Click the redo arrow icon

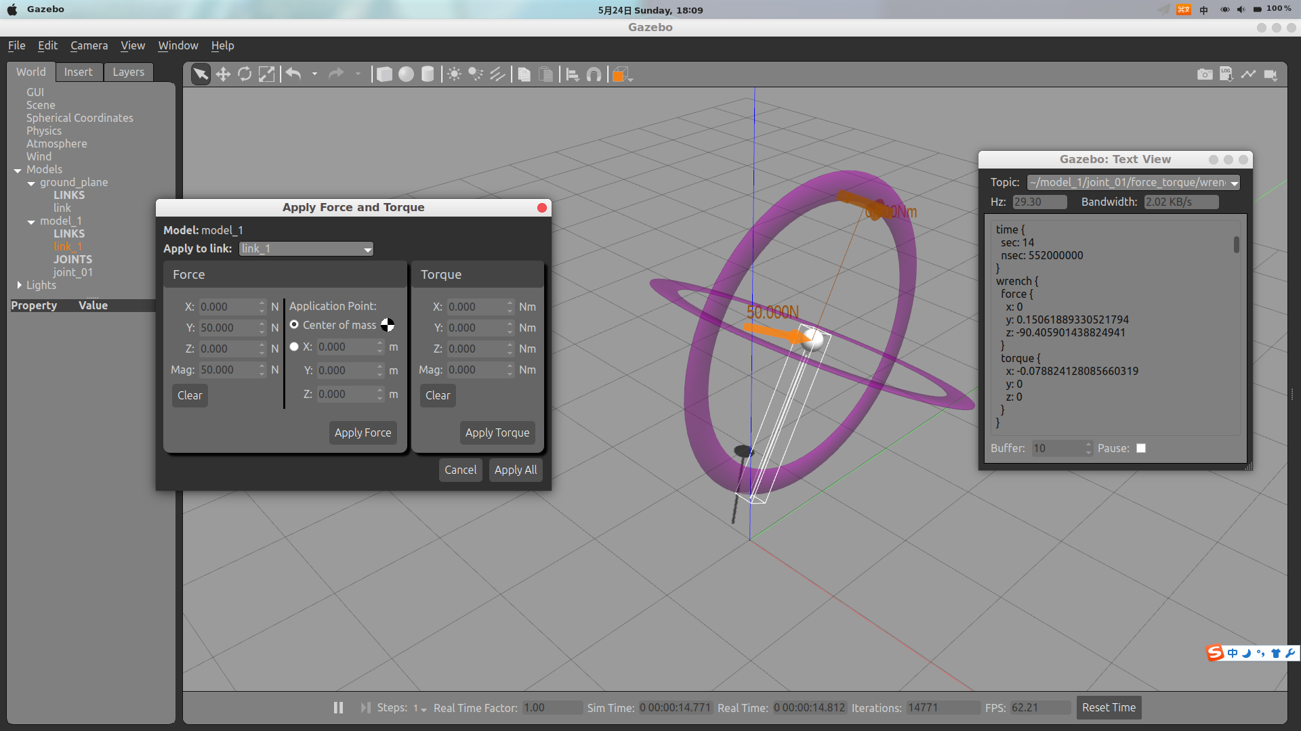[336, 74]
